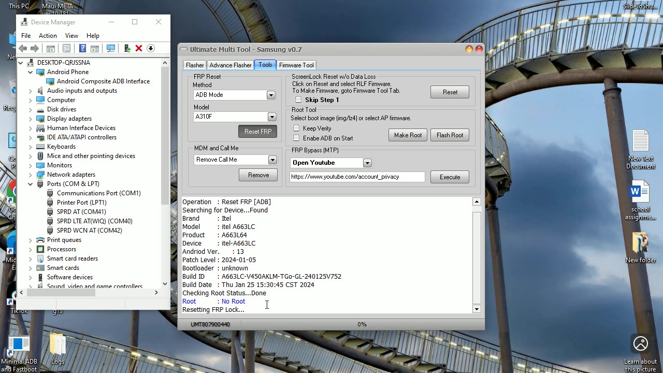Screen dimensions: 663x373
Task: Select SPRD LTE AT(WIQ) (COM40) port
Action: [95, 221]
